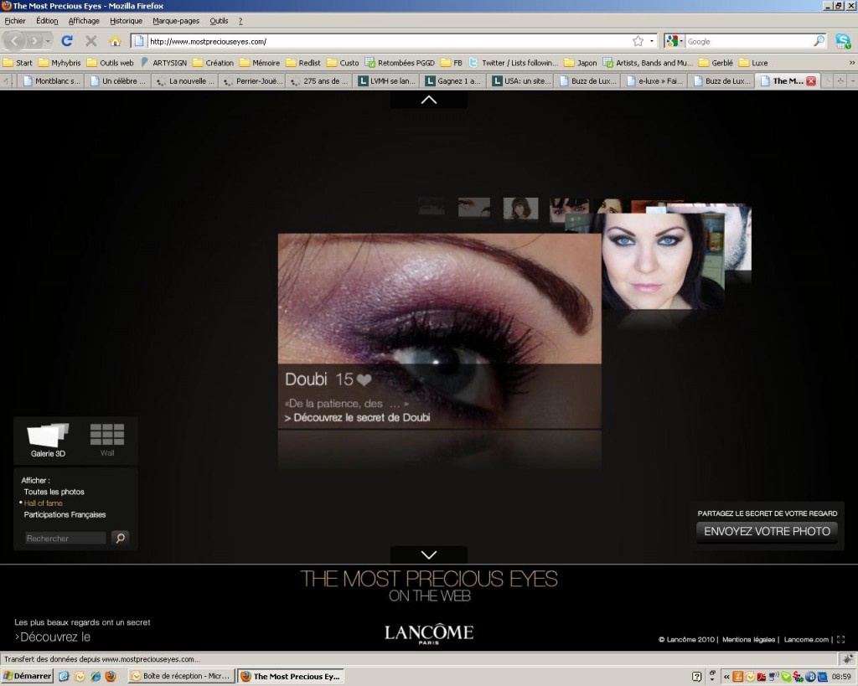This screenshot has height=686, width=858.
Task: Switch to the Montblanc s... tab
Action: (x=51, y=81)
